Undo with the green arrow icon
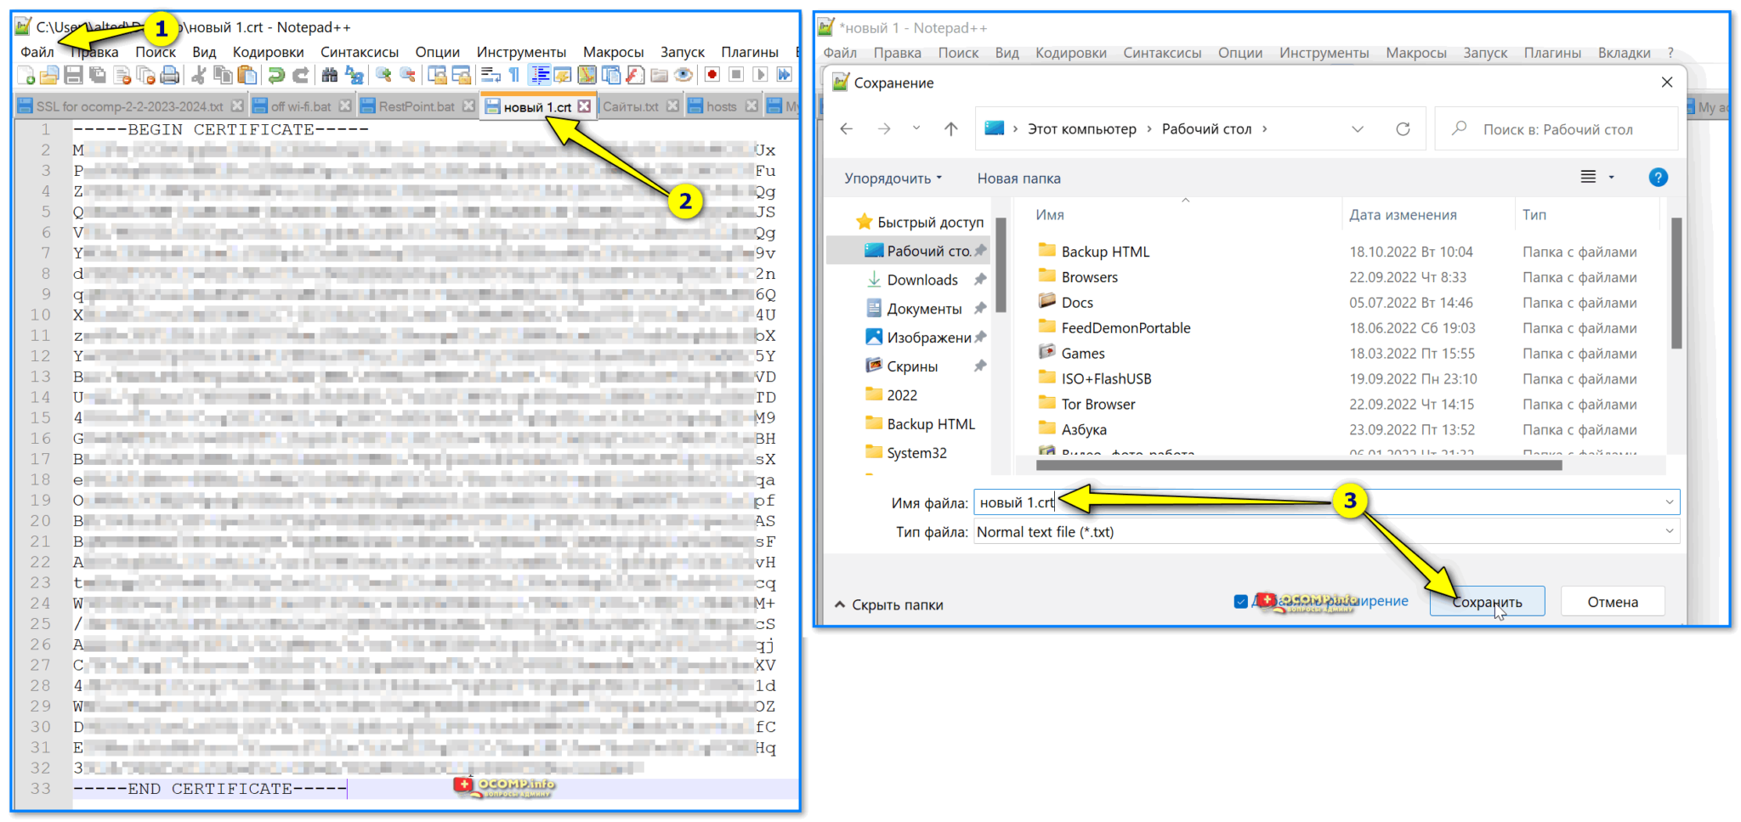Viewport: 1741px width, 822px height. coord(276,76)
